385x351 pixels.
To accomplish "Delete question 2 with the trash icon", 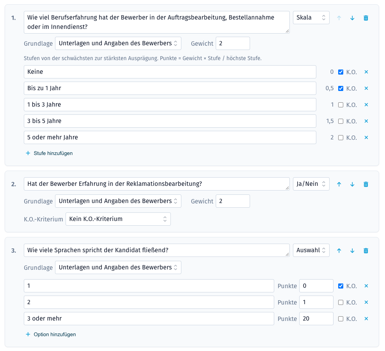I will pos(365,184).
